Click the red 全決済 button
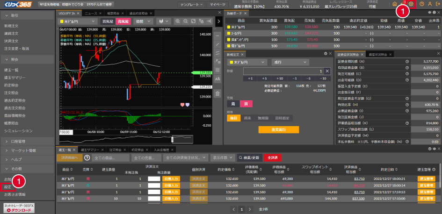The width and height of the screenshot is (442, 214). point(272,157)
